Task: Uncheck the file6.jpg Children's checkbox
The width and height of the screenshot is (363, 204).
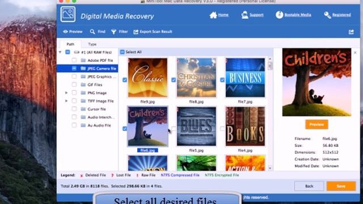Action: tap(125, 129)
